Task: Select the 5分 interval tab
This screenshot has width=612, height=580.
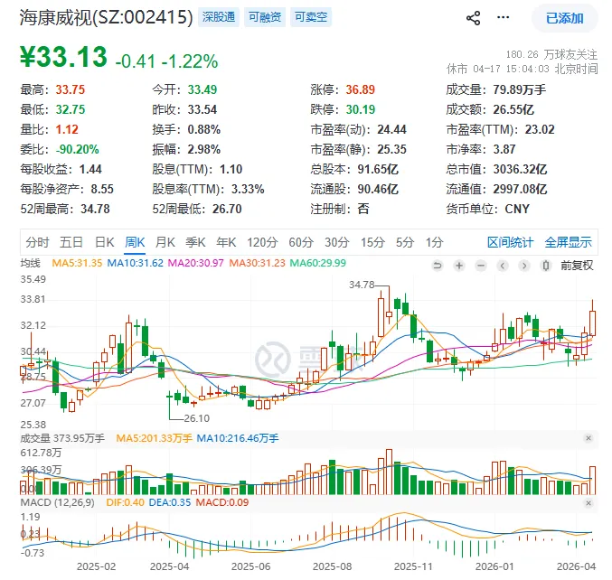Action: (x=405, y=242)
